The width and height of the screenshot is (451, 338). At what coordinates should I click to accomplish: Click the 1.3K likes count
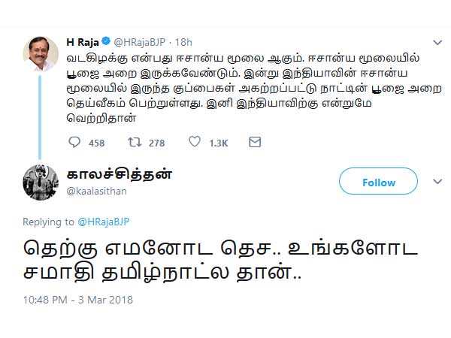[x=219, y=142]
